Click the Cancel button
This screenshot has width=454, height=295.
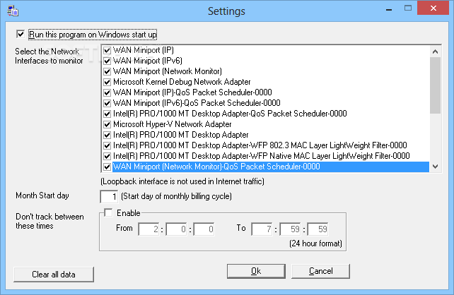point(320,271)
